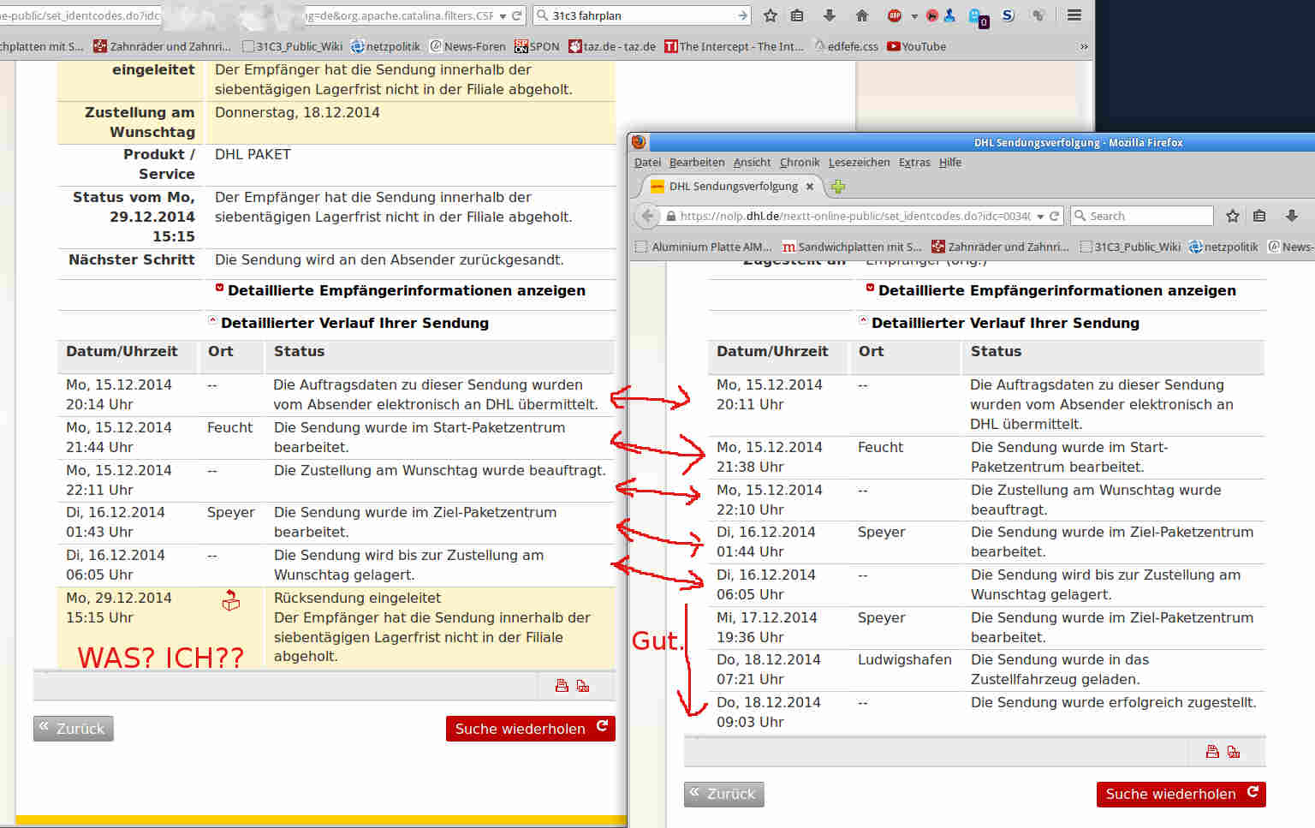Click the Search field in front window

click(1142, 216)
